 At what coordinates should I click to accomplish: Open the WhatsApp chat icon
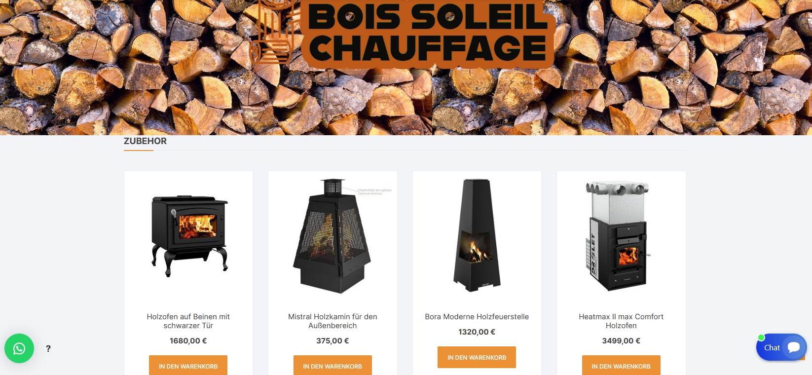19,348
